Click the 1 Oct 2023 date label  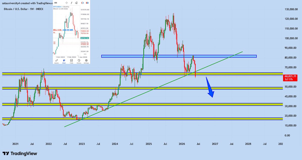(x=60, y=57)
